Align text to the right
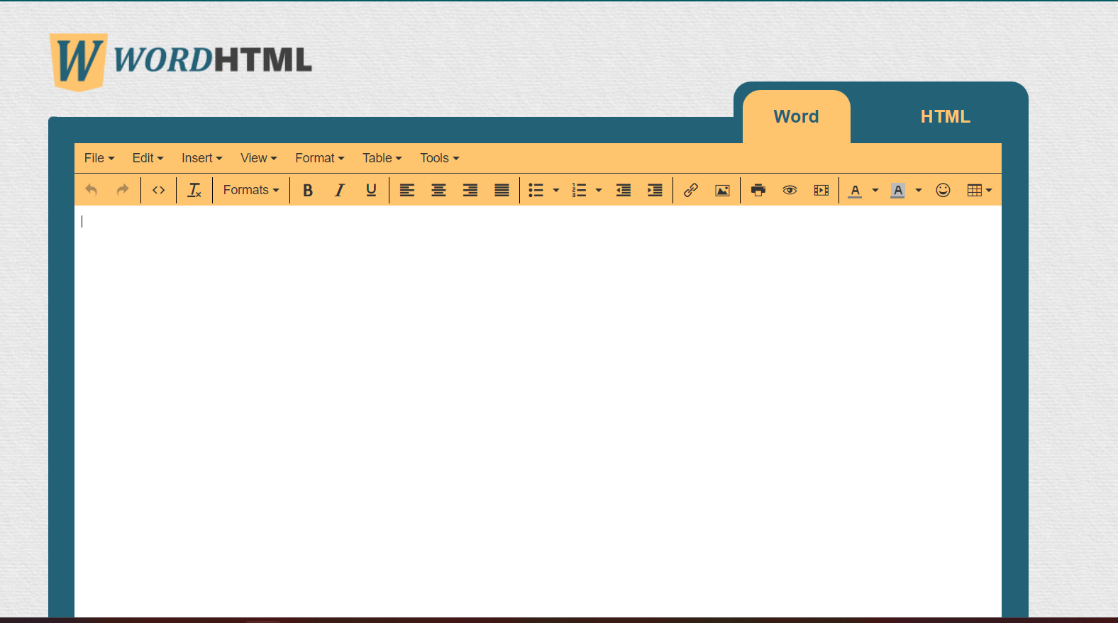1118x623 pixels. click(x=470, y=190)
